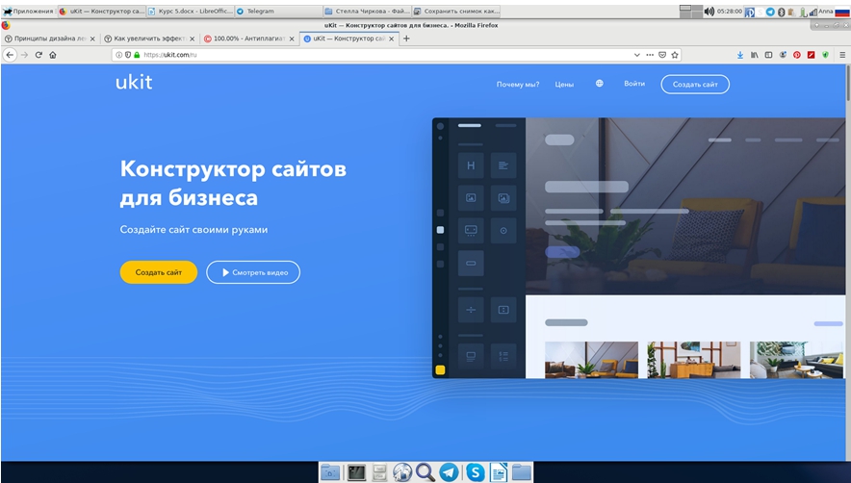Switch to the Принципы дизайна browser tab
Image resolution: width=851 pixels, height=483 pixels.
[x=46, y=38]
